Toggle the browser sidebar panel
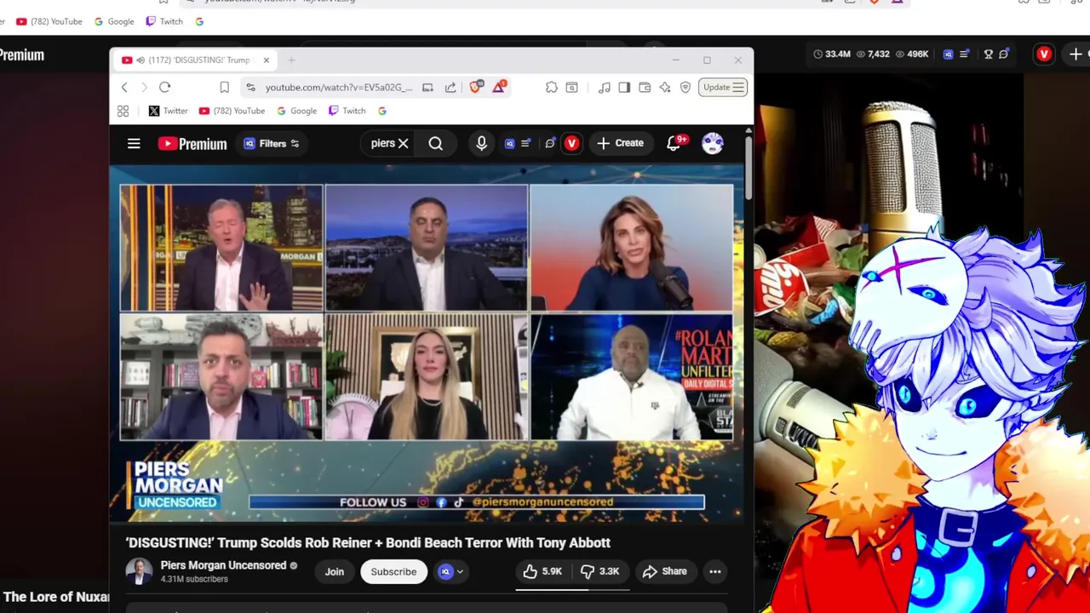This screenshot has height=613, width=1090. tap(624, 87)
